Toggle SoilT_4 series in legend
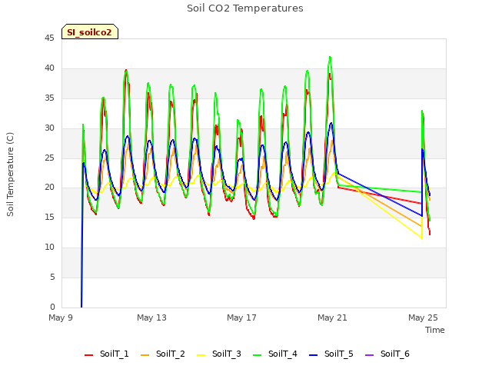The image size is (492, 369). tap(275, 354)
